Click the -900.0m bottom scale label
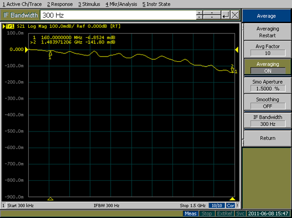 (14, 197)
